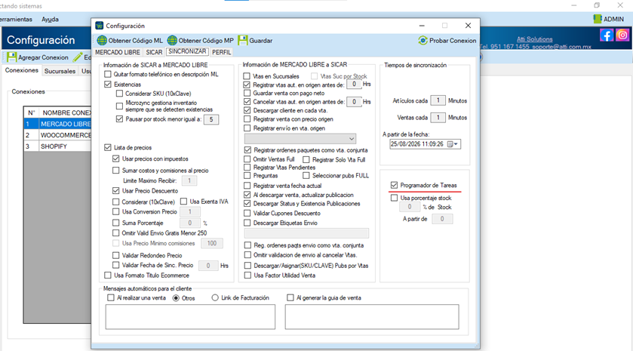Toggle Usar precios con impuestos
The height and width of the screenshot is (351, 633).
tap(116, 159)
